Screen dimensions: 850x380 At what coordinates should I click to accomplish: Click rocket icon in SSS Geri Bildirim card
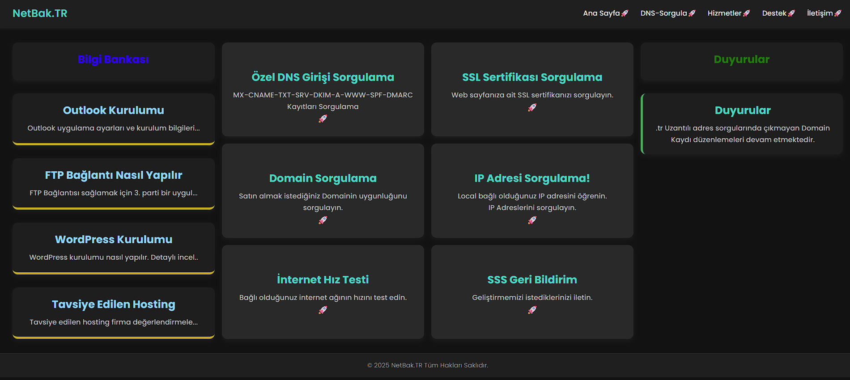coord(532,310)
